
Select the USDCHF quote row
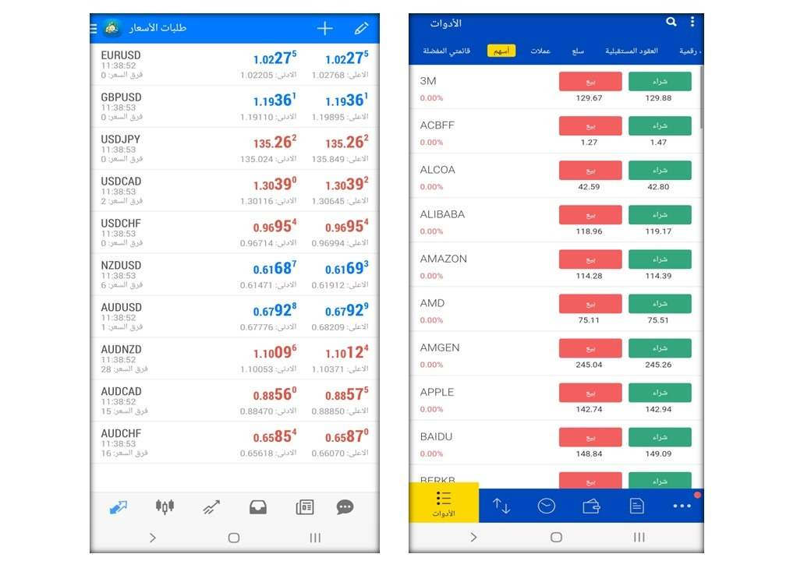click(235, 232)
